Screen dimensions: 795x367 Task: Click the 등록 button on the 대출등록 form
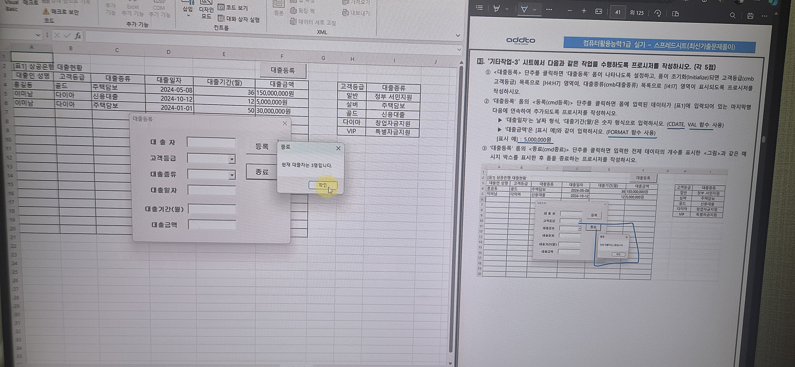pos(261,147)
